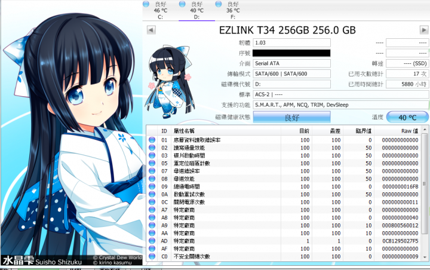Click the status orb for attribute 03
Screen dimensions: 430x270
coord(152,155)
